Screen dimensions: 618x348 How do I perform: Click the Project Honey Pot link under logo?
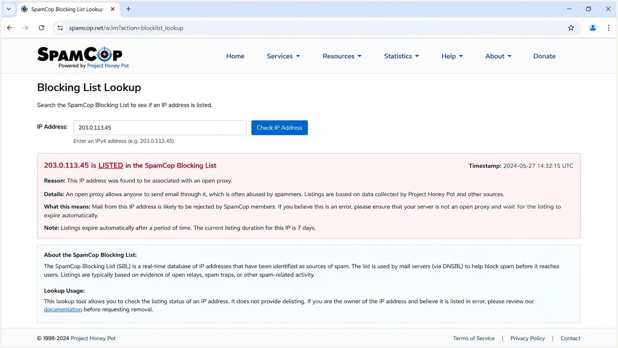click(x=108, y=66)
